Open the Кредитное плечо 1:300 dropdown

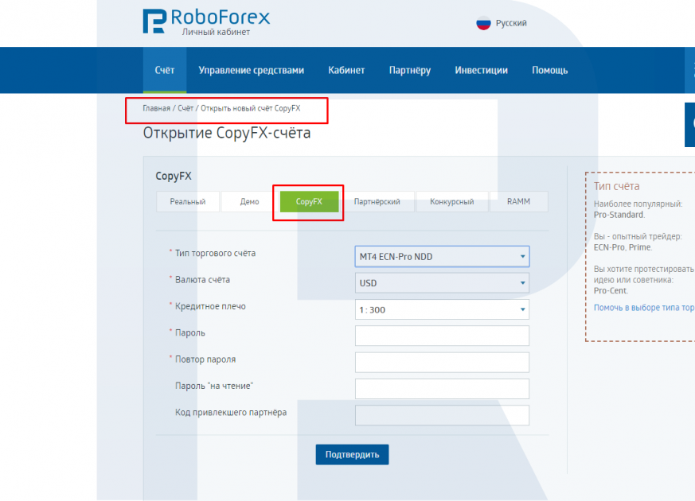point(442,309)
